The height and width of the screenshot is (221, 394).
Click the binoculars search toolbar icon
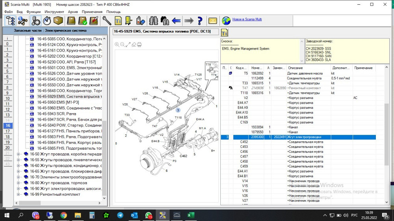pyautogui.click(x=153, y=20)
